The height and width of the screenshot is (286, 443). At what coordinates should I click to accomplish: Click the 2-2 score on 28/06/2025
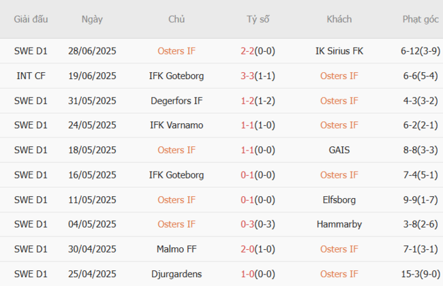pos(248,50)
